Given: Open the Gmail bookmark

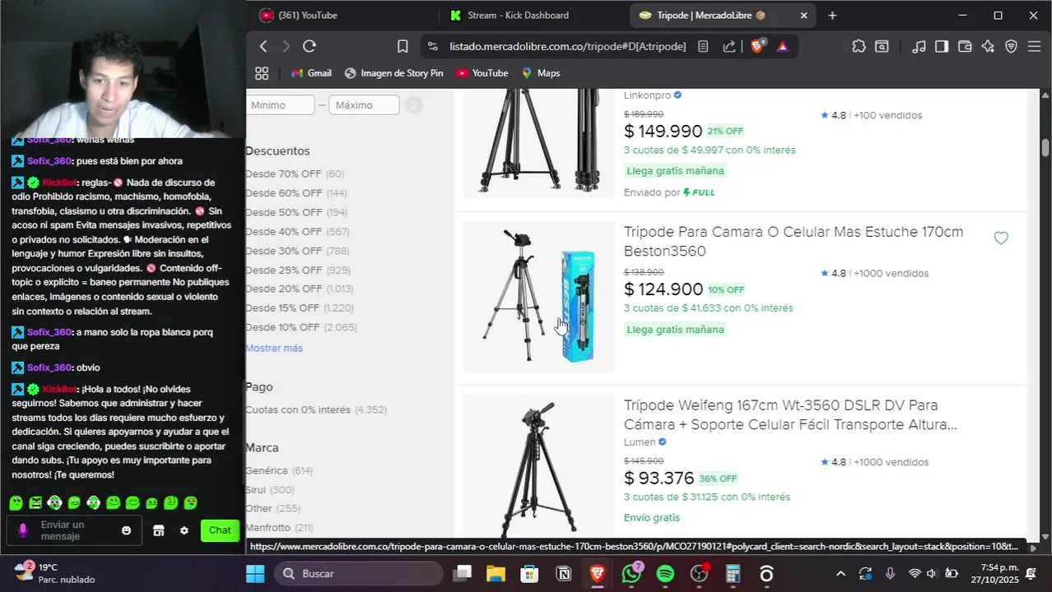Looking at the screenshot, I should [x=311, y=73].
